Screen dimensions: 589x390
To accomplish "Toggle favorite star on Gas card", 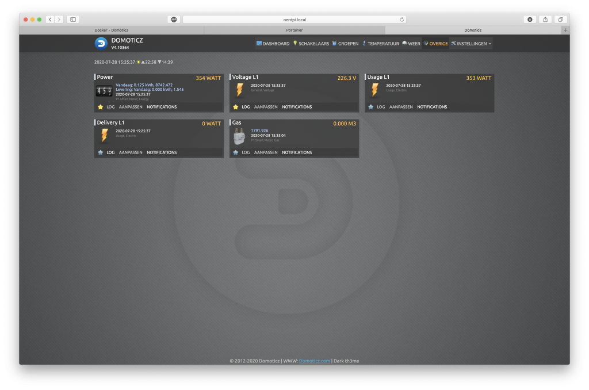I will tap(235, 152).
